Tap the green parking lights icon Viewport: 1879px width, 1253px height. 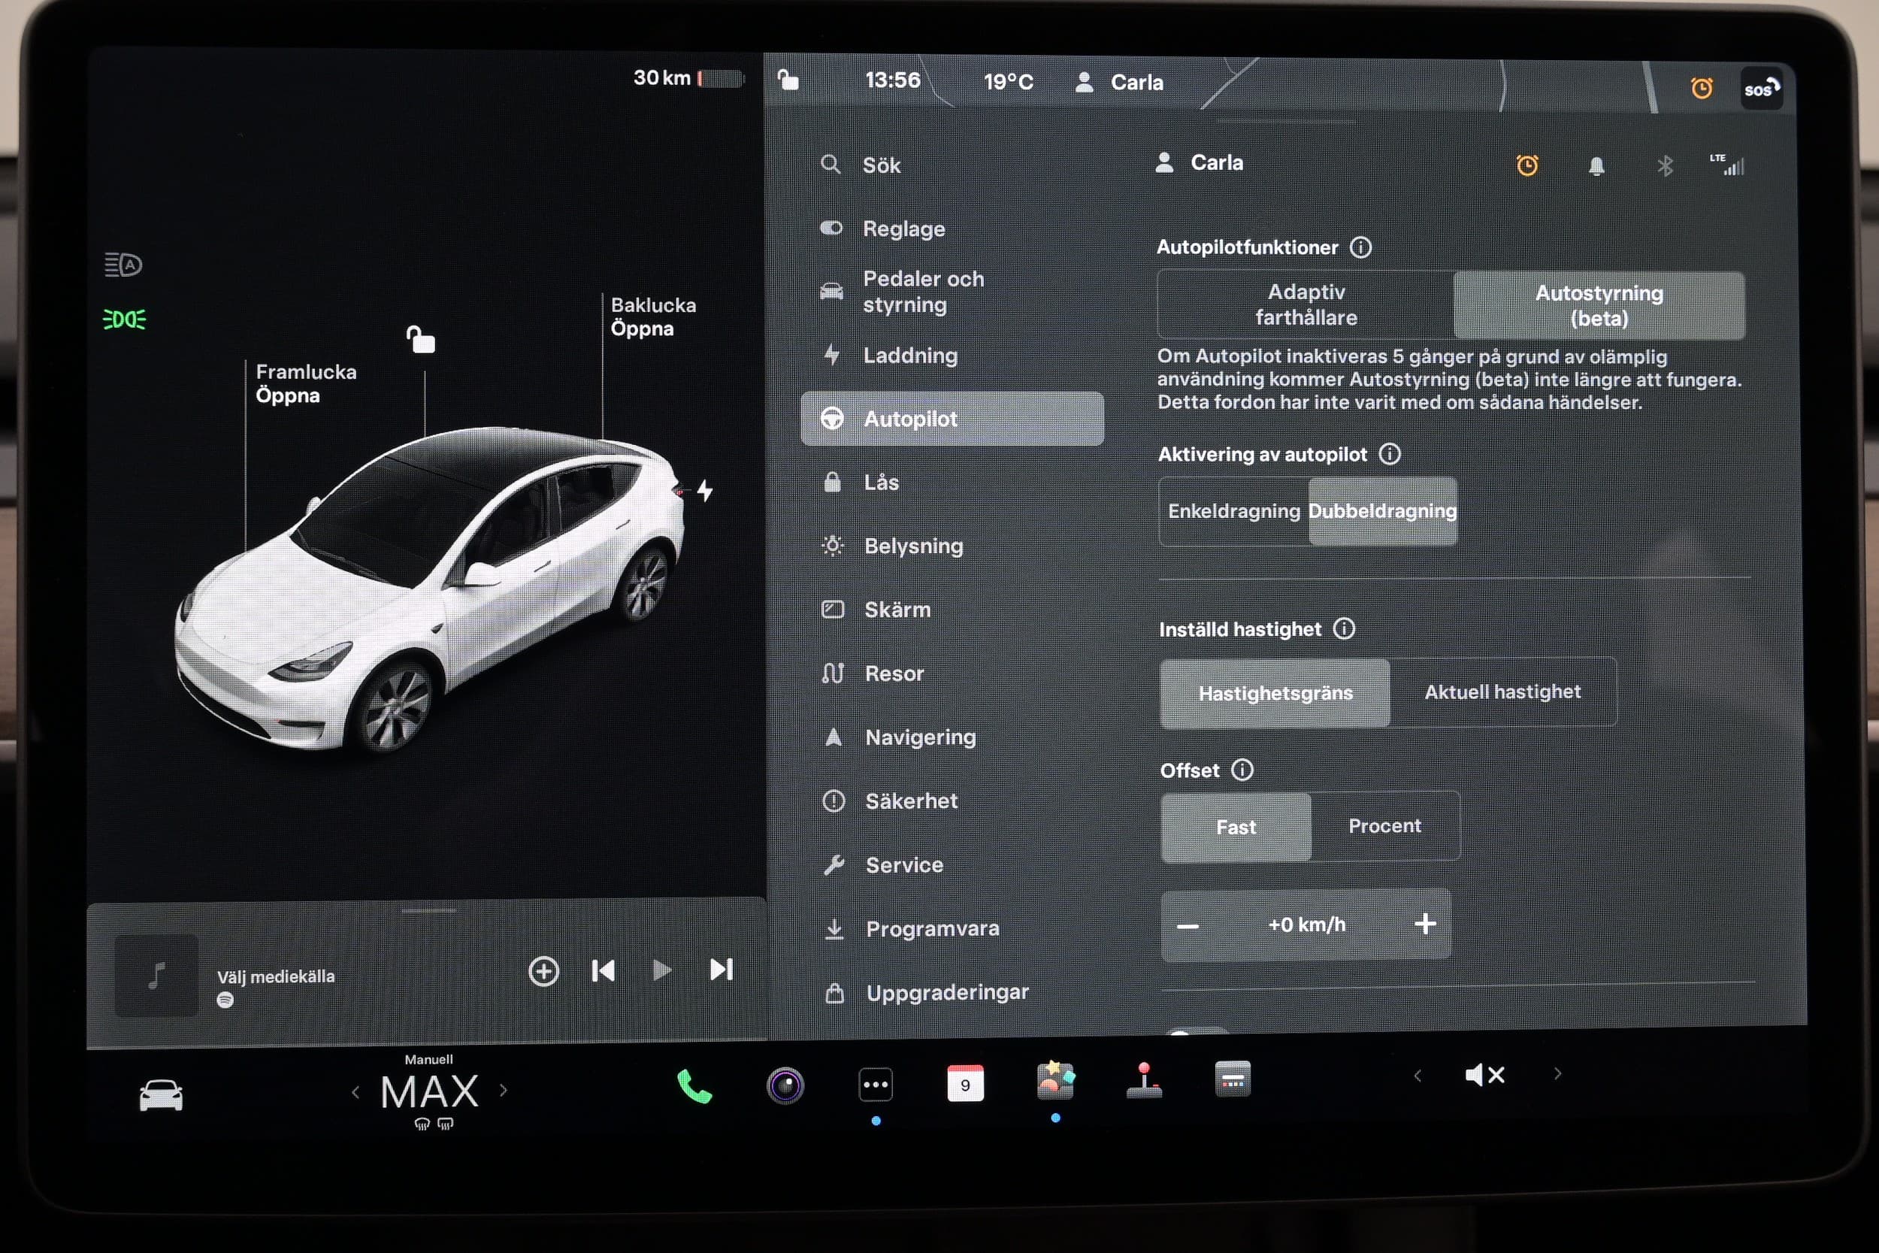click(124, 319)
